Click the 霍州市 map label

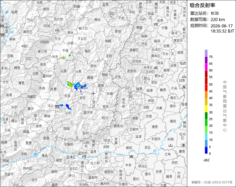47,76
